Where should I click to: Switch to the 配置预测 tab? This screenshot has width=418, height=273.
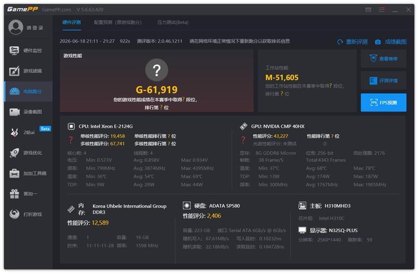click(x=118, y=22)
